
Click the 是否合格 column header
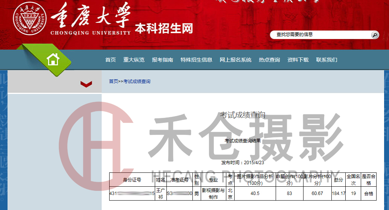pyautogui.click(x=368, y=180)
